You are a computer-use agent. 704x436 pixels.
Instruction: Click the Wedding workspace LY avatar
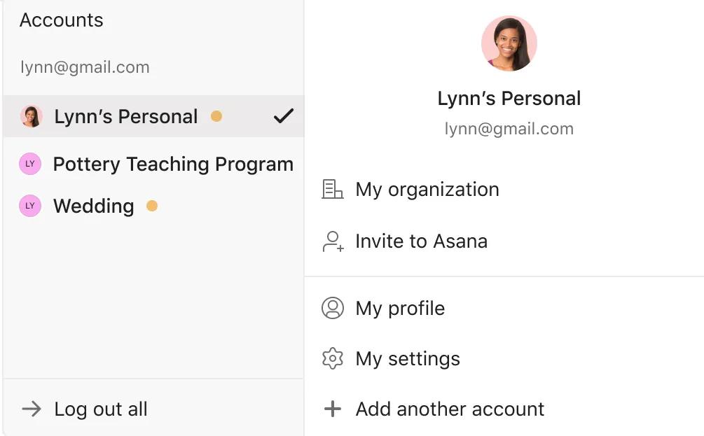pos(30,206)
